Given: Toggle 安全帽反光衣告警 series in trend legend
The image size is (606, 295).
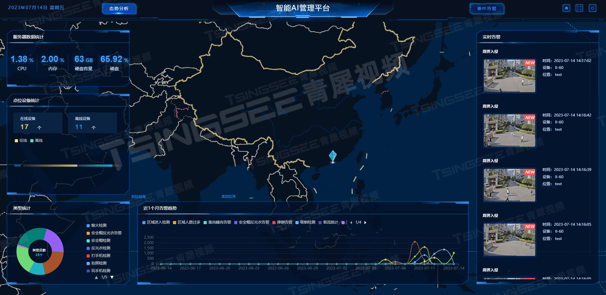Looking at the screenshot, I should [252, 222].
